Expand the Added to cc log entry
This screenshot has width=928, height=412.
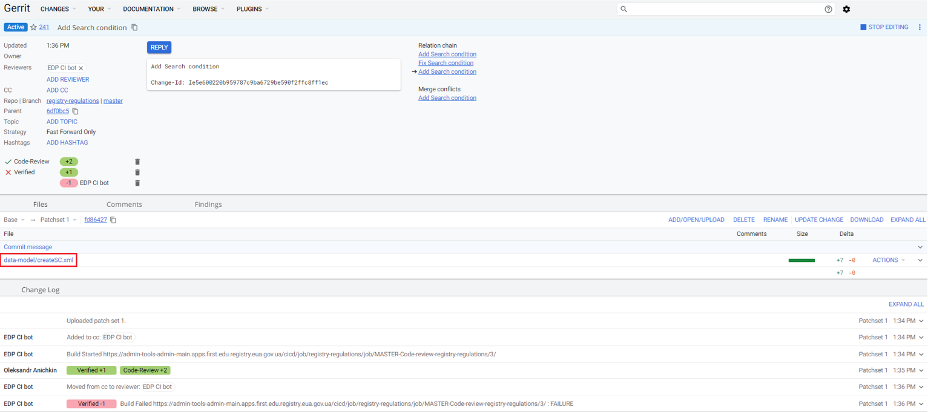pyautogui.click(x=921, y=338)
